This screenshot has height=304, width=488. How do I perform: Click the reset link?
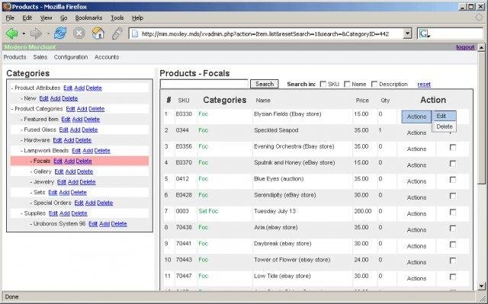click(424, 85)
